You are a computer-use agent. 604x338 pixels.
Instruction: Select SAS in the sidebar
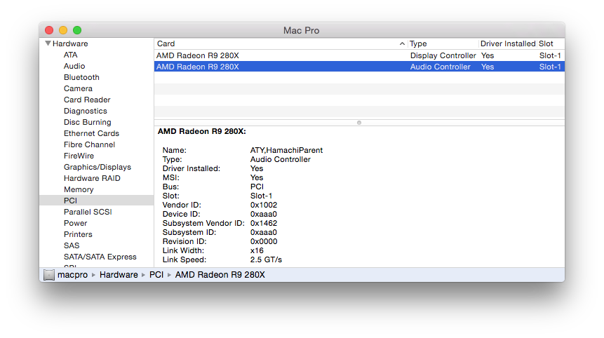[72, 245]
